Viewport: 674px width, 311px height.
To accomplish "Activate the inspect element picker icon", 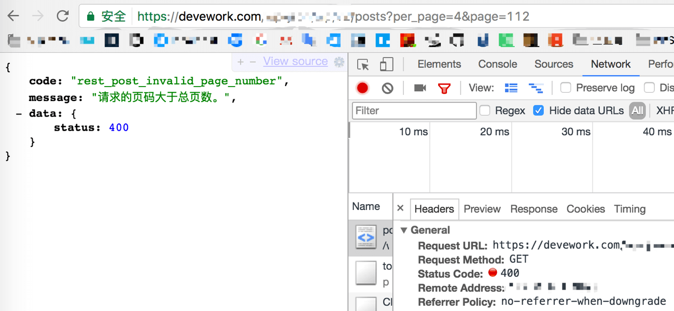I will [x=363, y=65].
